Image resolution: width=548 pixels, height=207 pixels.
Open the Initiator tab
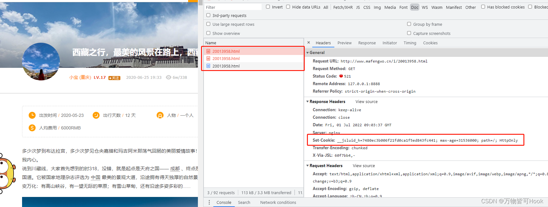(389, 43)
